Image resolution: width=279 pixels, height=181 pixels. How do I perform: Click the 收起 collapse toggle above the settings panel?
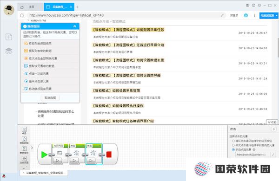coord(272,122)
